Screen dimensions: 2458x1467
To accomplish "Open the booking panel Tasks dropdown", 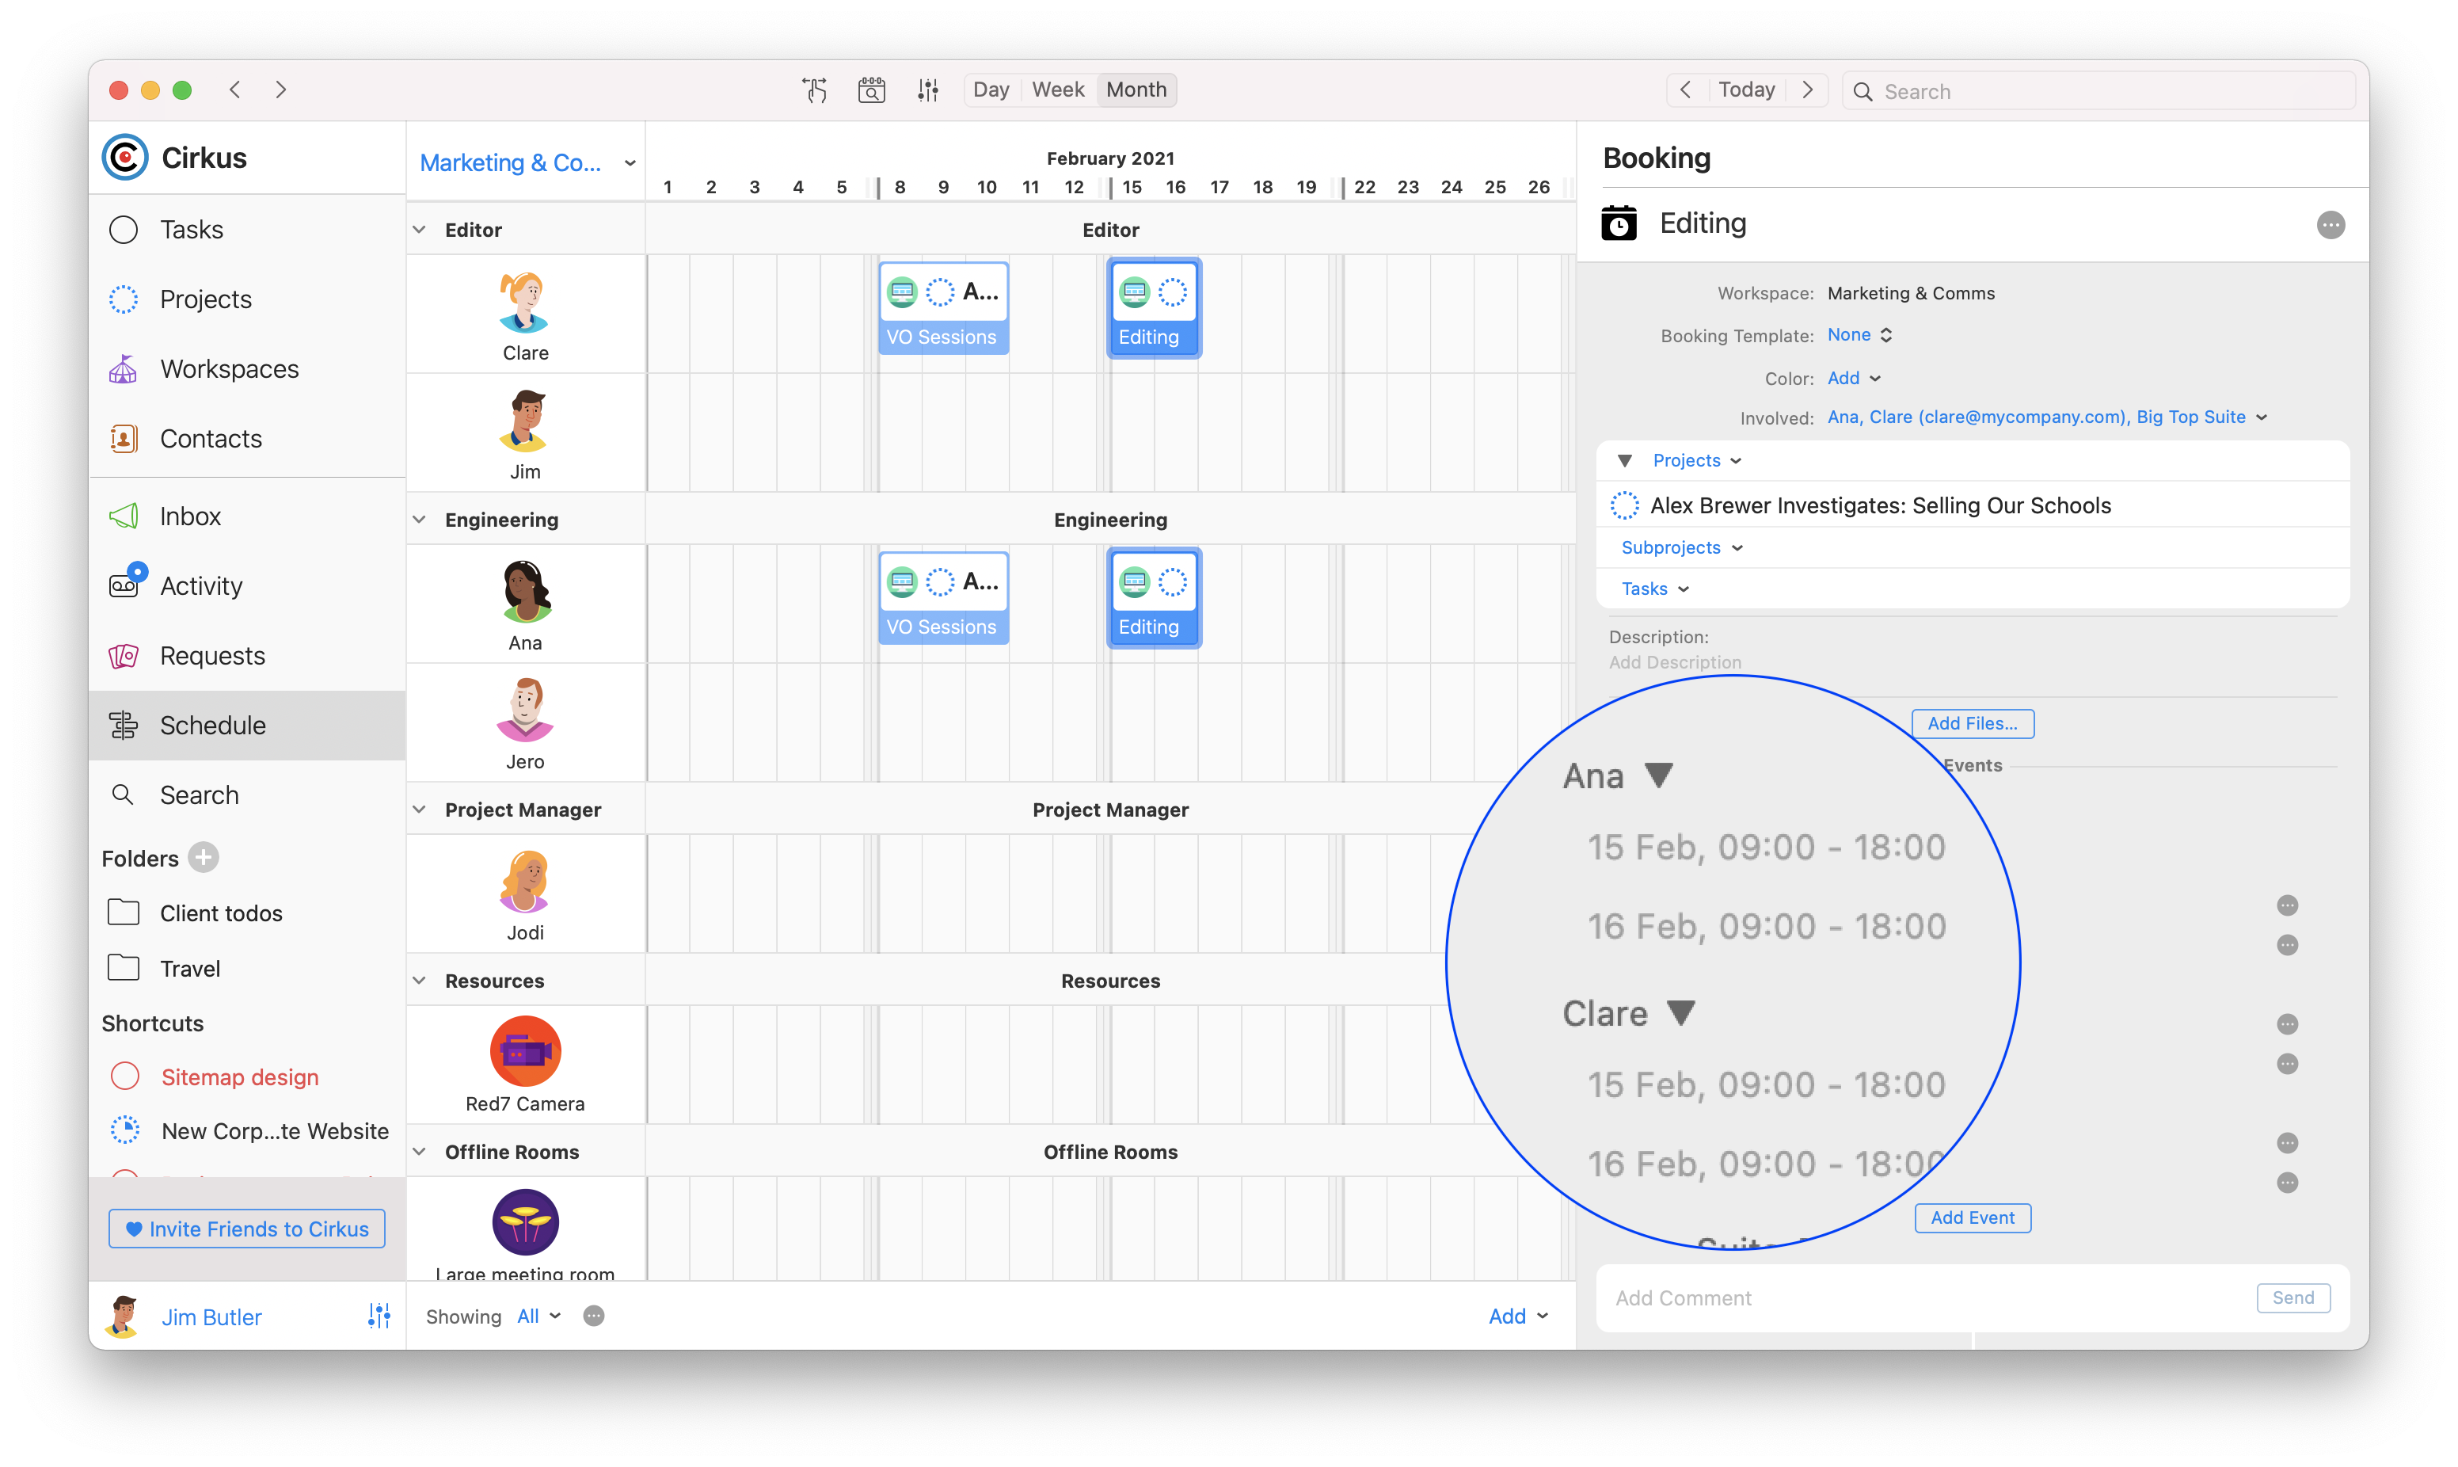I will coord(1655,589).
